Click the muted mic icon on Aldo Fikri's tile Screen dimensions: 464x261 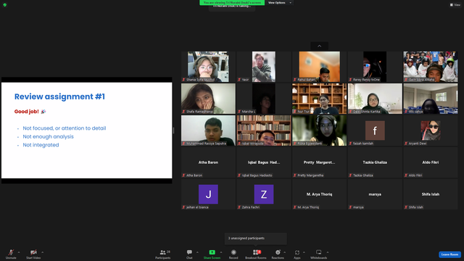tap(406, 175)
